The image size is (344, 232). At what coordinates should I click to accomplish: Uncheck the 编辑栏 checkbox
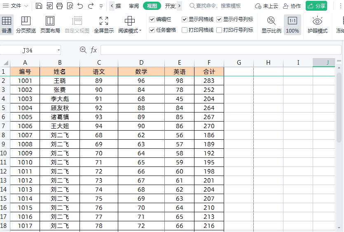click(152, 19)
